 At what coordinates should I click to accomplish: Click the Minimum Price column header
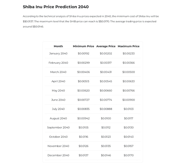pyautogui.click(x=84, y=46)
